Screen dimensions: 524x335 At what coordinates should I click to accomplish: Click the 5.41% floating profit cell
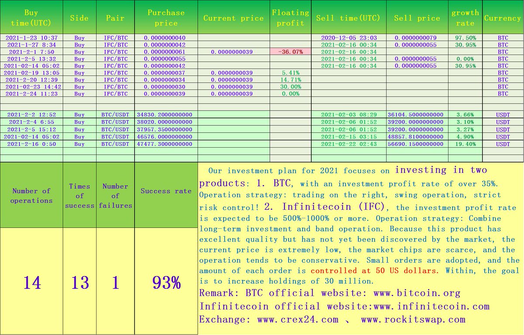(x=290, y=73)
